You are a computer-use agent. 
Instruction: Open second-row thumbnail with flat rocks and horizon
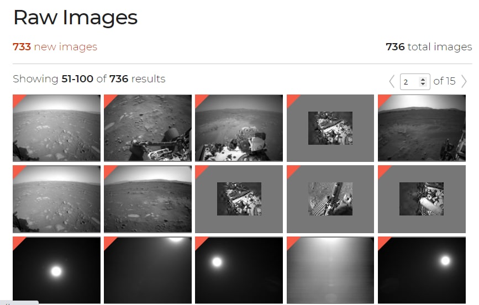coord(148,199)
